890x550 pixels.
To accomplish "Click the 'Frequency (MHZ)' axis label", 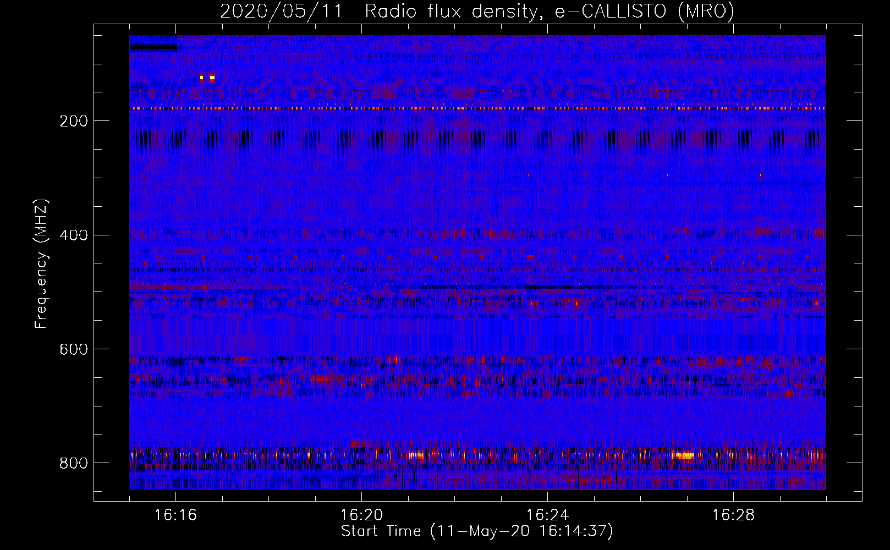I will click(41, 264).
